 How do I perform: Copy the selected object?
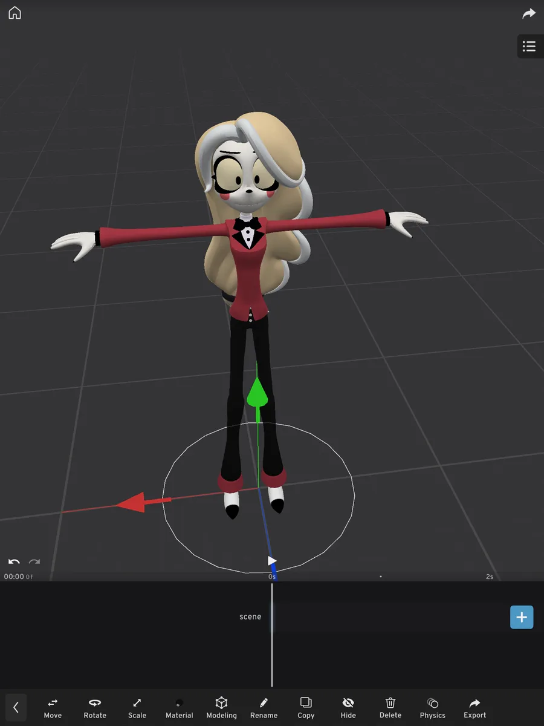pos(306,708)
